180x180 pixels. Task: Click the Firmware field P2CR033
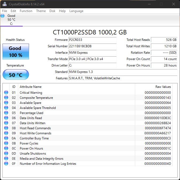92,40
